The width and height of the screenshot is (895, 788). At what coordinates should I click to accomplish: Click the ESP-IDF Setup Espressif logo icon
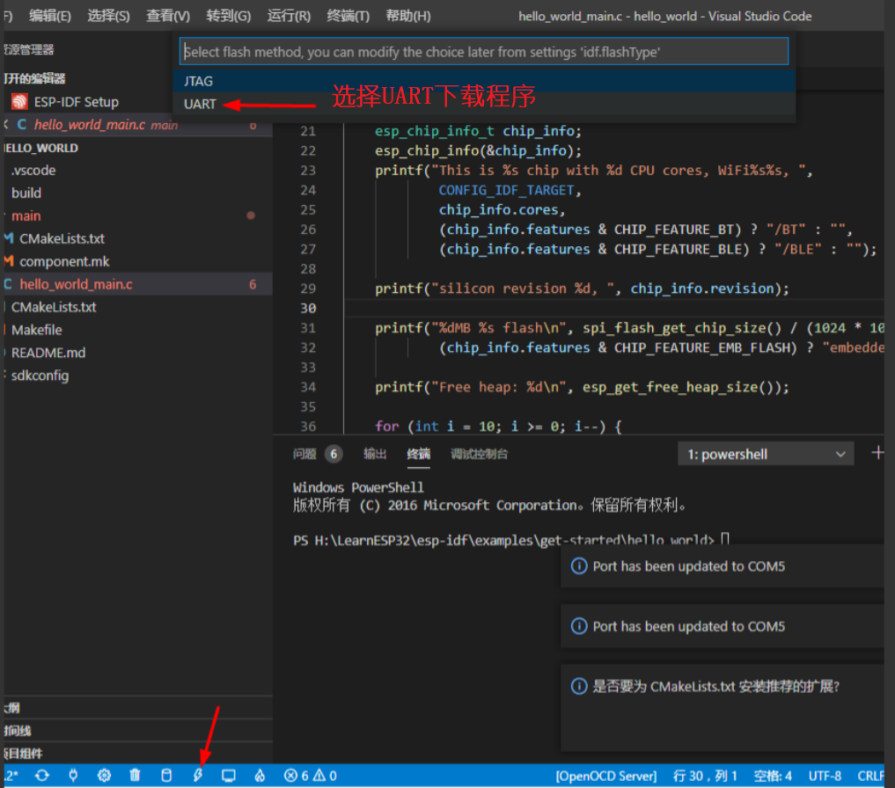[x=19, y=101]
